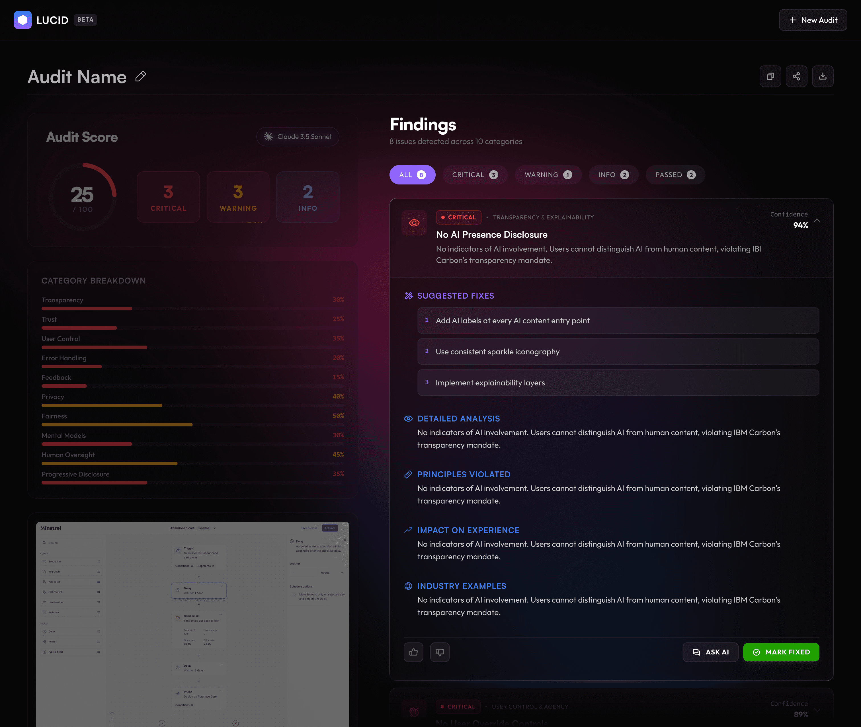Image resolution: width=861 pixels, height=727 pixels.
Task: Give thumbs down feedback on finding
Action: point(440,652)
